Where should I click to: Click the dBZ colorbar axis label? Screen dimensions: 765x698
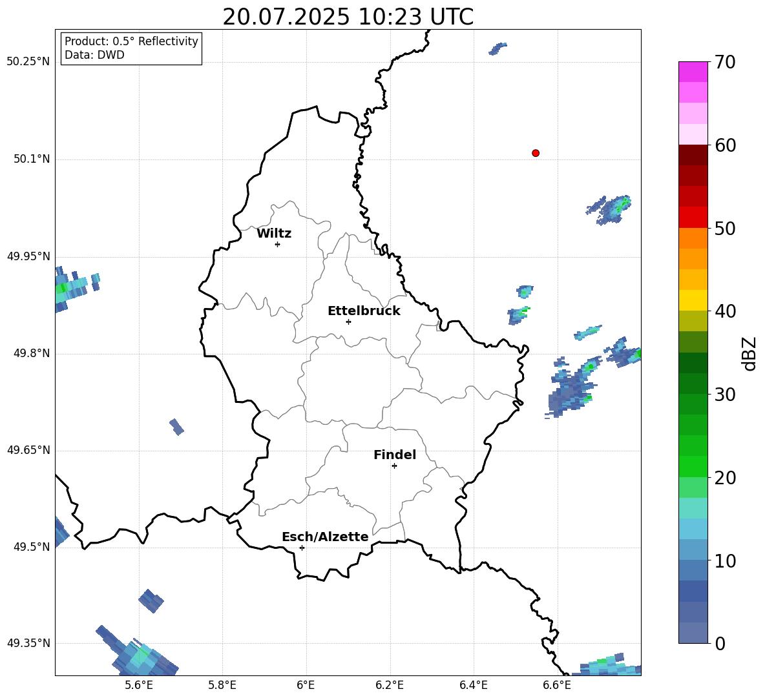750,354
